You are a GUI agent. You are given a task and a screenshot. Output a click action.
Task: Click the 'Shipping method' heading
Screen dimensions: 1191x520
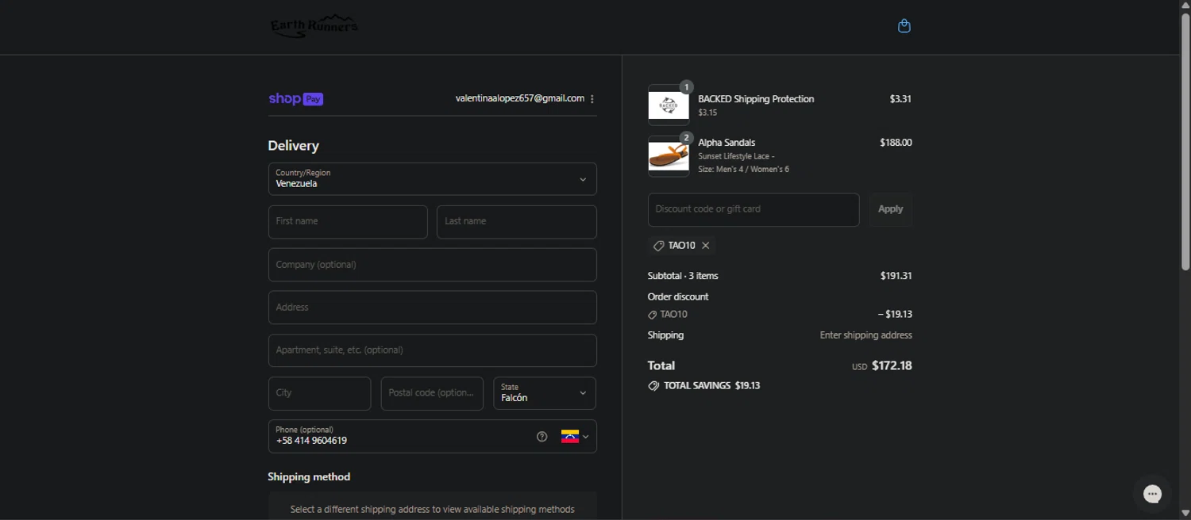coord(309,477)
